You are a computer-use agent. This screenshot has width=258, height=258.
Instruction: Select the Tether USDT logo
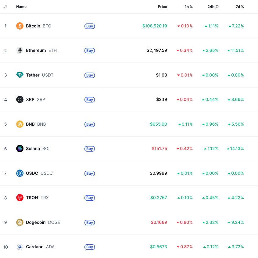click(20, 75)
